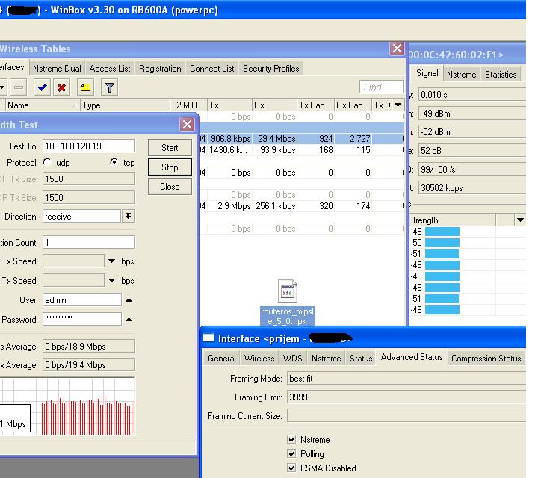Toggle the Polling checkbox
The height and width of the screenshot is (478, 538).
pos(291,453)
